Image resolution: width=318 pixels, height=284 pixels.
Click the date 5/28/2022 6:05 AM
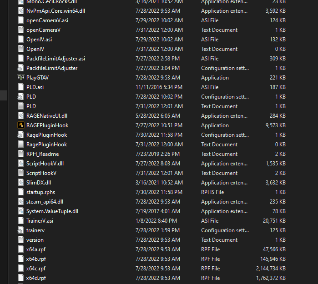point(158,116)
